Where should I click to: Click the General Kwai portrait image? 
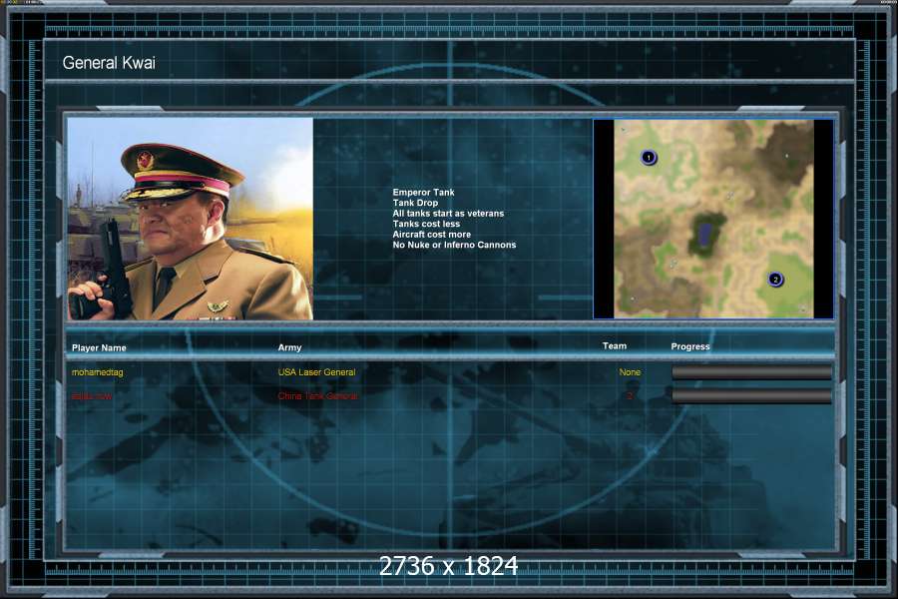pyautogui.click(x=191, y=219)
